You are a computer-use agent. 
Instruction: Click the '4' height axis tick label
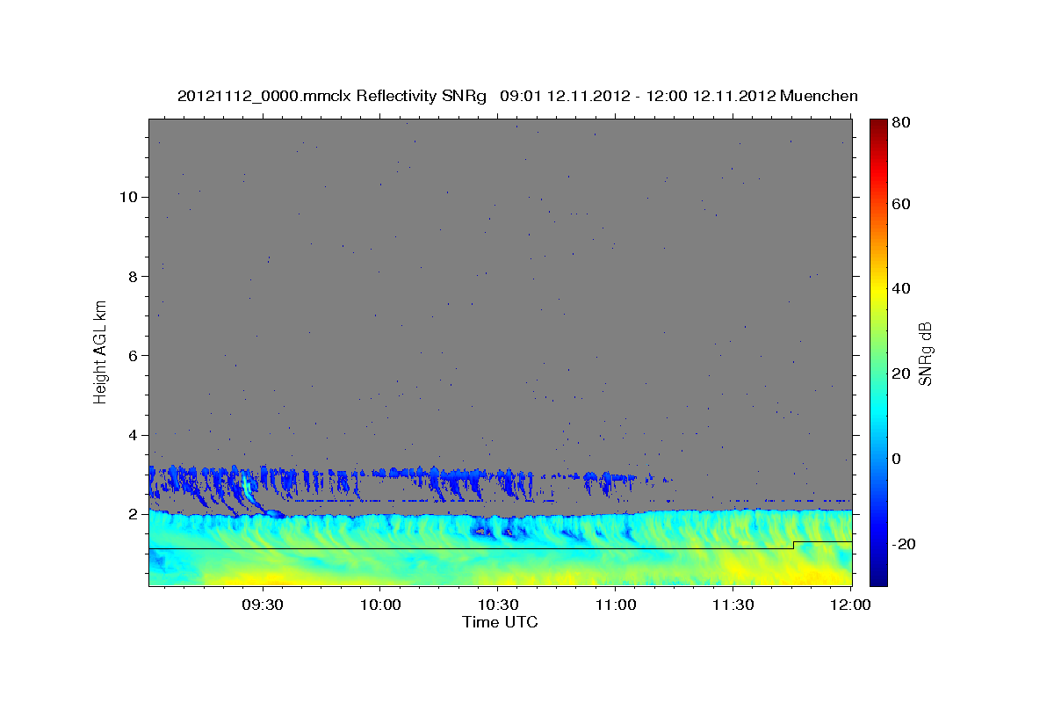135,435
